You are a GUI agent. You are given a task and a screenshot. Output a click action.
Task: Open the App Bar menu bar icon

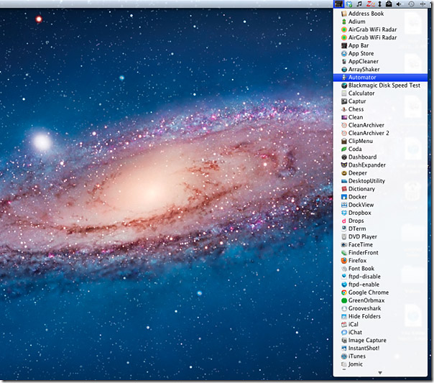pos(338,4)
